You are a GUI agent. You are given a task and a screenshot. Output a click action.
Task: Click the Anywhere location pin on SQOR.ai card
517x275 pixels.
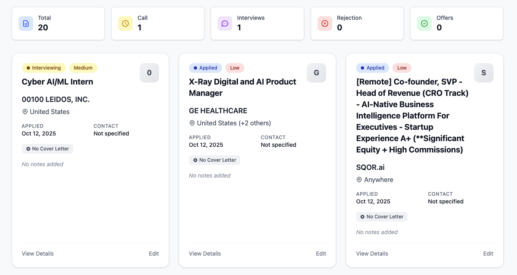click(x=359, y=180)
